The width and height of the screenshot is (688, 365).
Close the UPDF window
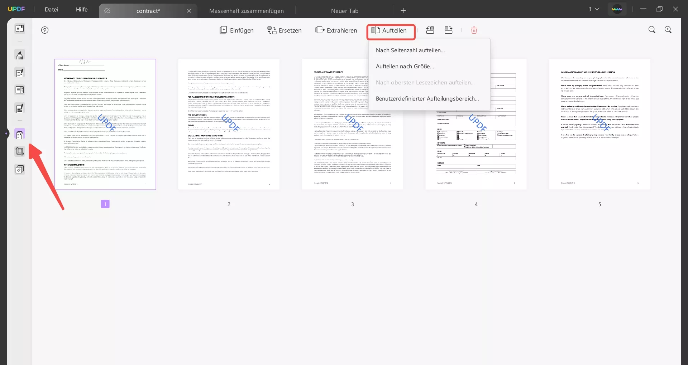coord(675,9)
